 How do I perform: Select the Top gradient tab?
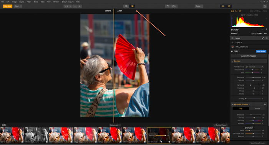[241, 108]
